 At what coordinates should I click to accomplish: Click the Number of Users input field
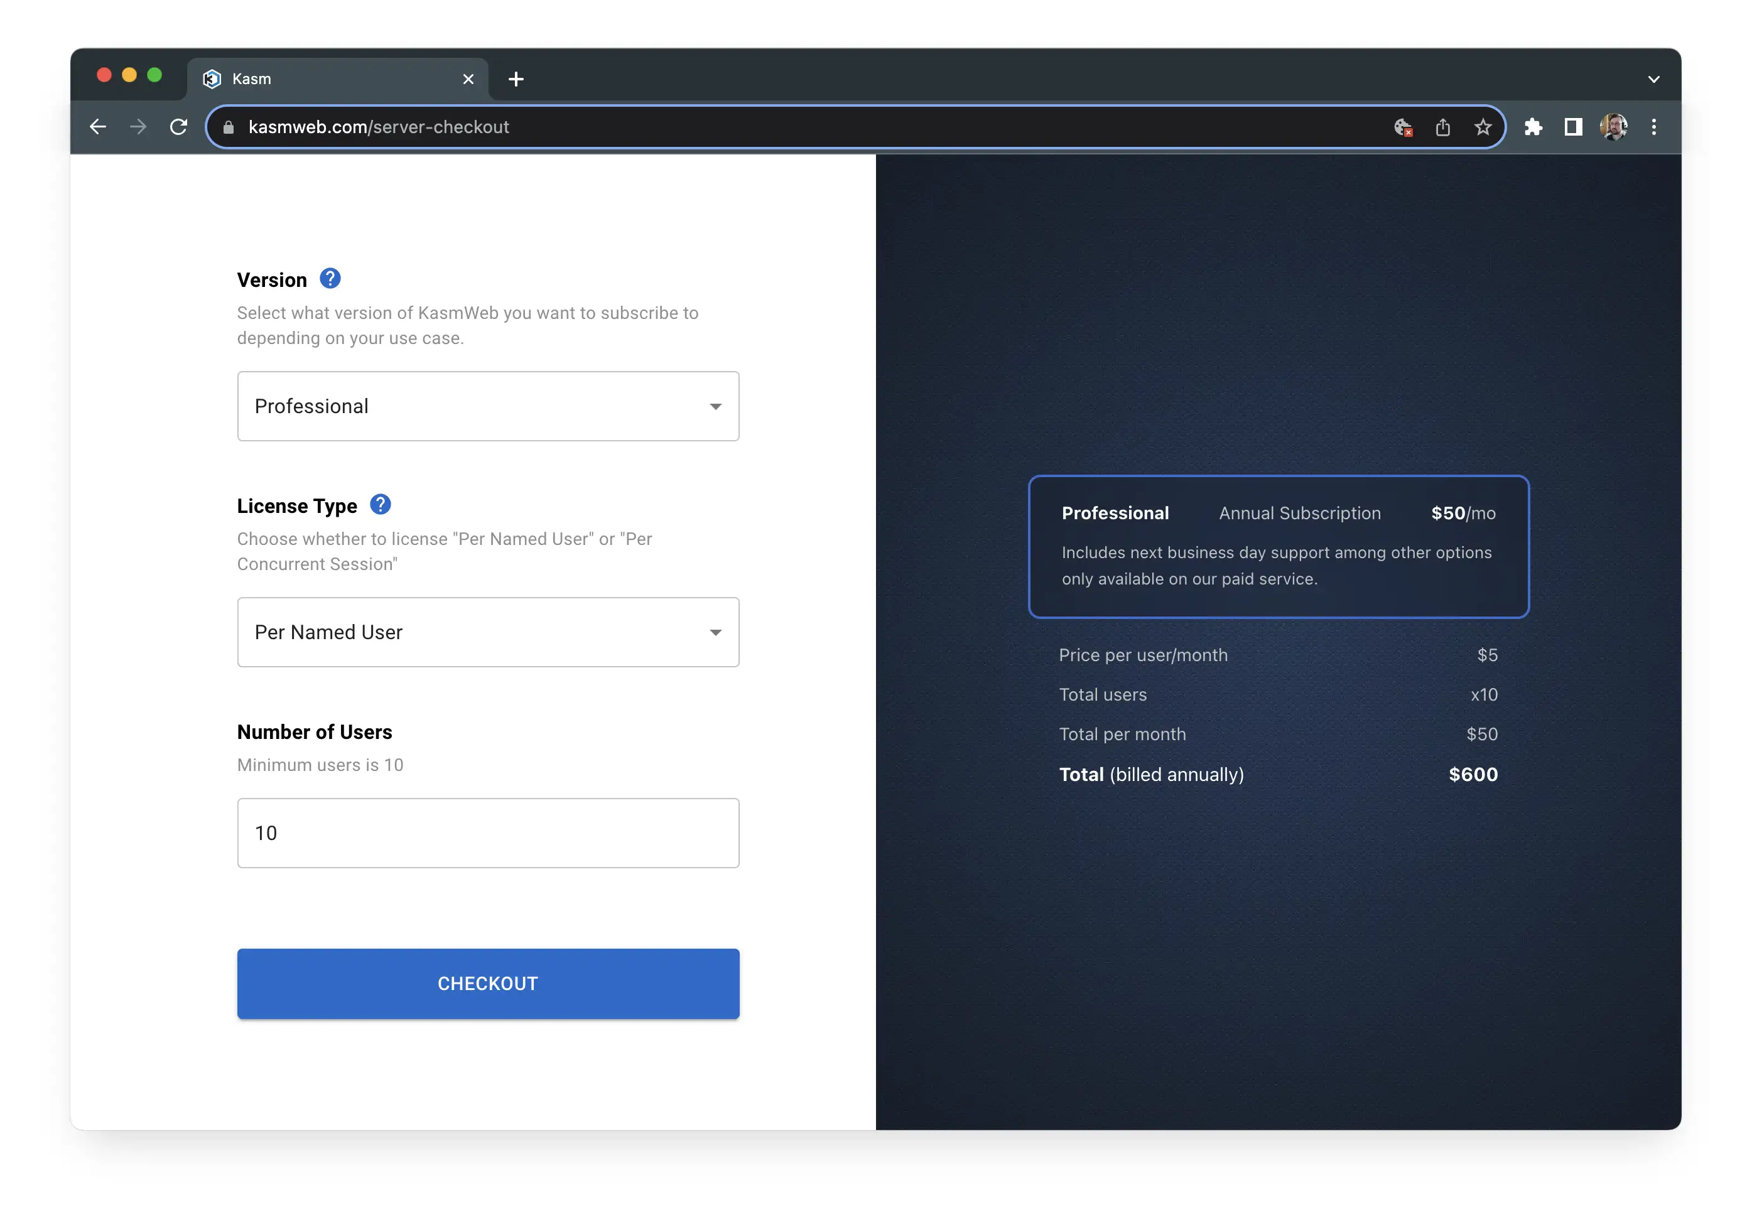click(x=487, y=832)
